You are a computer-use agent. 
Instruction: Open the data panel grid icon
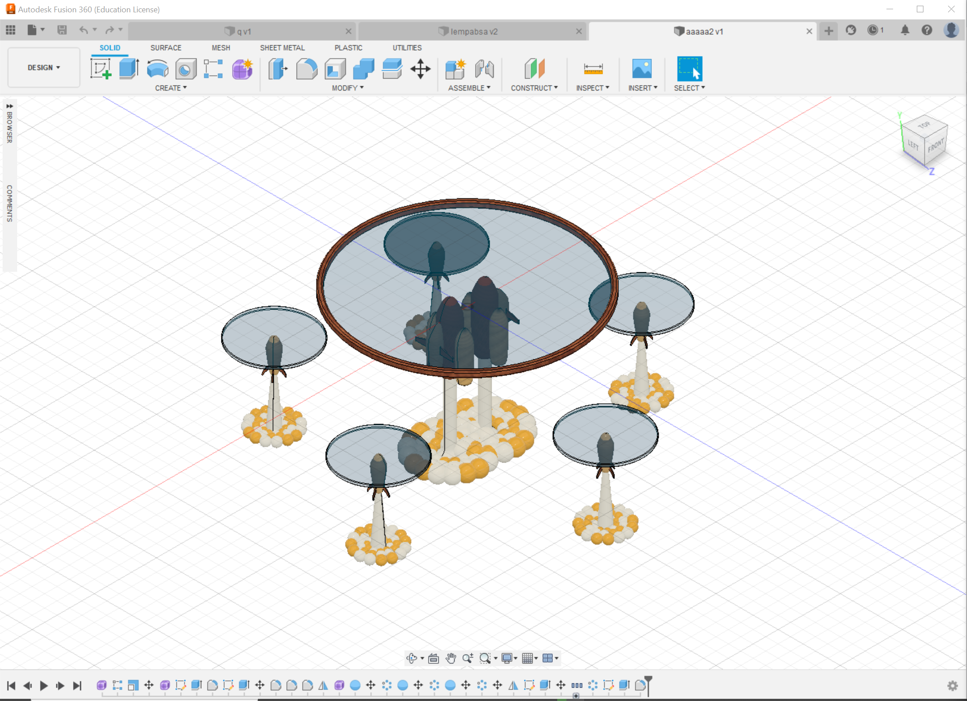point(11,30)
